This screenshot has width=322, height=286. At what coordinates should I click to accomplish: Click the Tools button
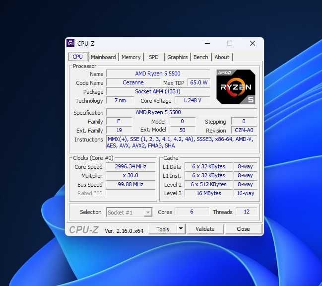(x=162, y=229)
